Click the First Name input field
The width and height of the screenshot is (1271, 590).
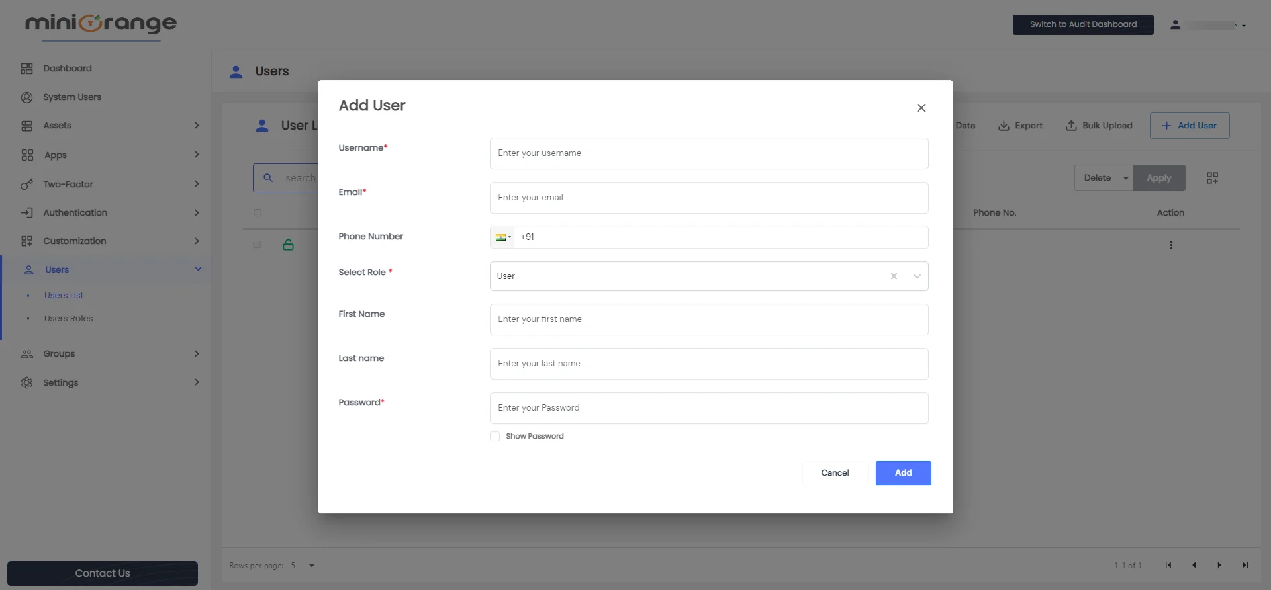709,319
